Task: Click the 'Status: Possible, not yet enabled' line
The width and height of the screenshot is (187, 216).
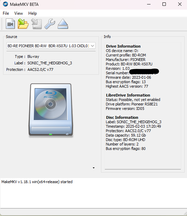Action: click(x=133, y=100)
